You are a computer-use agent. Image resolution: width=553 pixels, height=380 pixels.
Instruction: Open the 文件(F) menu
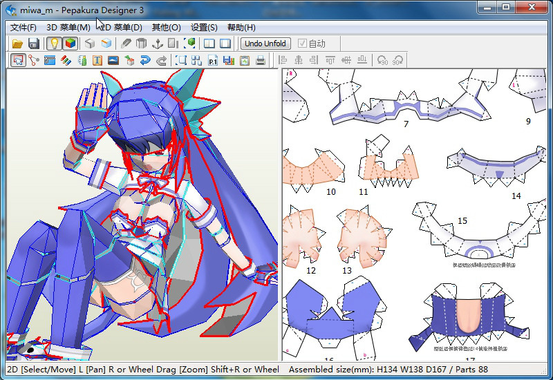click(23, 28)
